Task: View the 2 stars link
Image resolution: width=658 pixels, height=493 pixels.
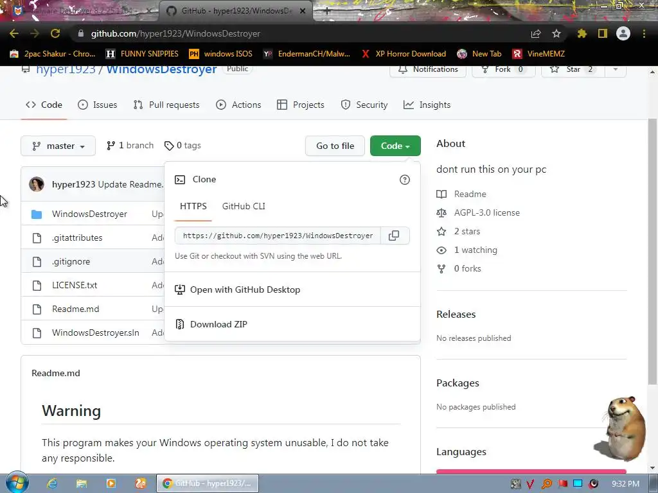Action: pos(467,231)
